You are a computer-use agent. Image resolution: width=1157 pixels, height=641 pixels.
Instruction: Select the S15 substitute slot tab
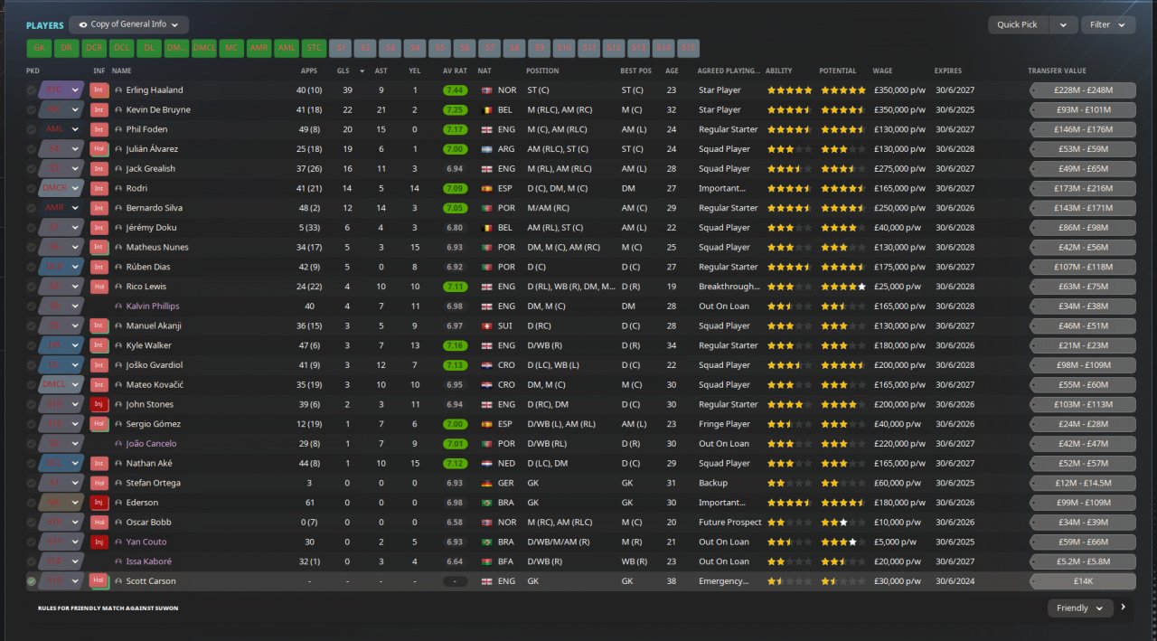tap(688, 49)
